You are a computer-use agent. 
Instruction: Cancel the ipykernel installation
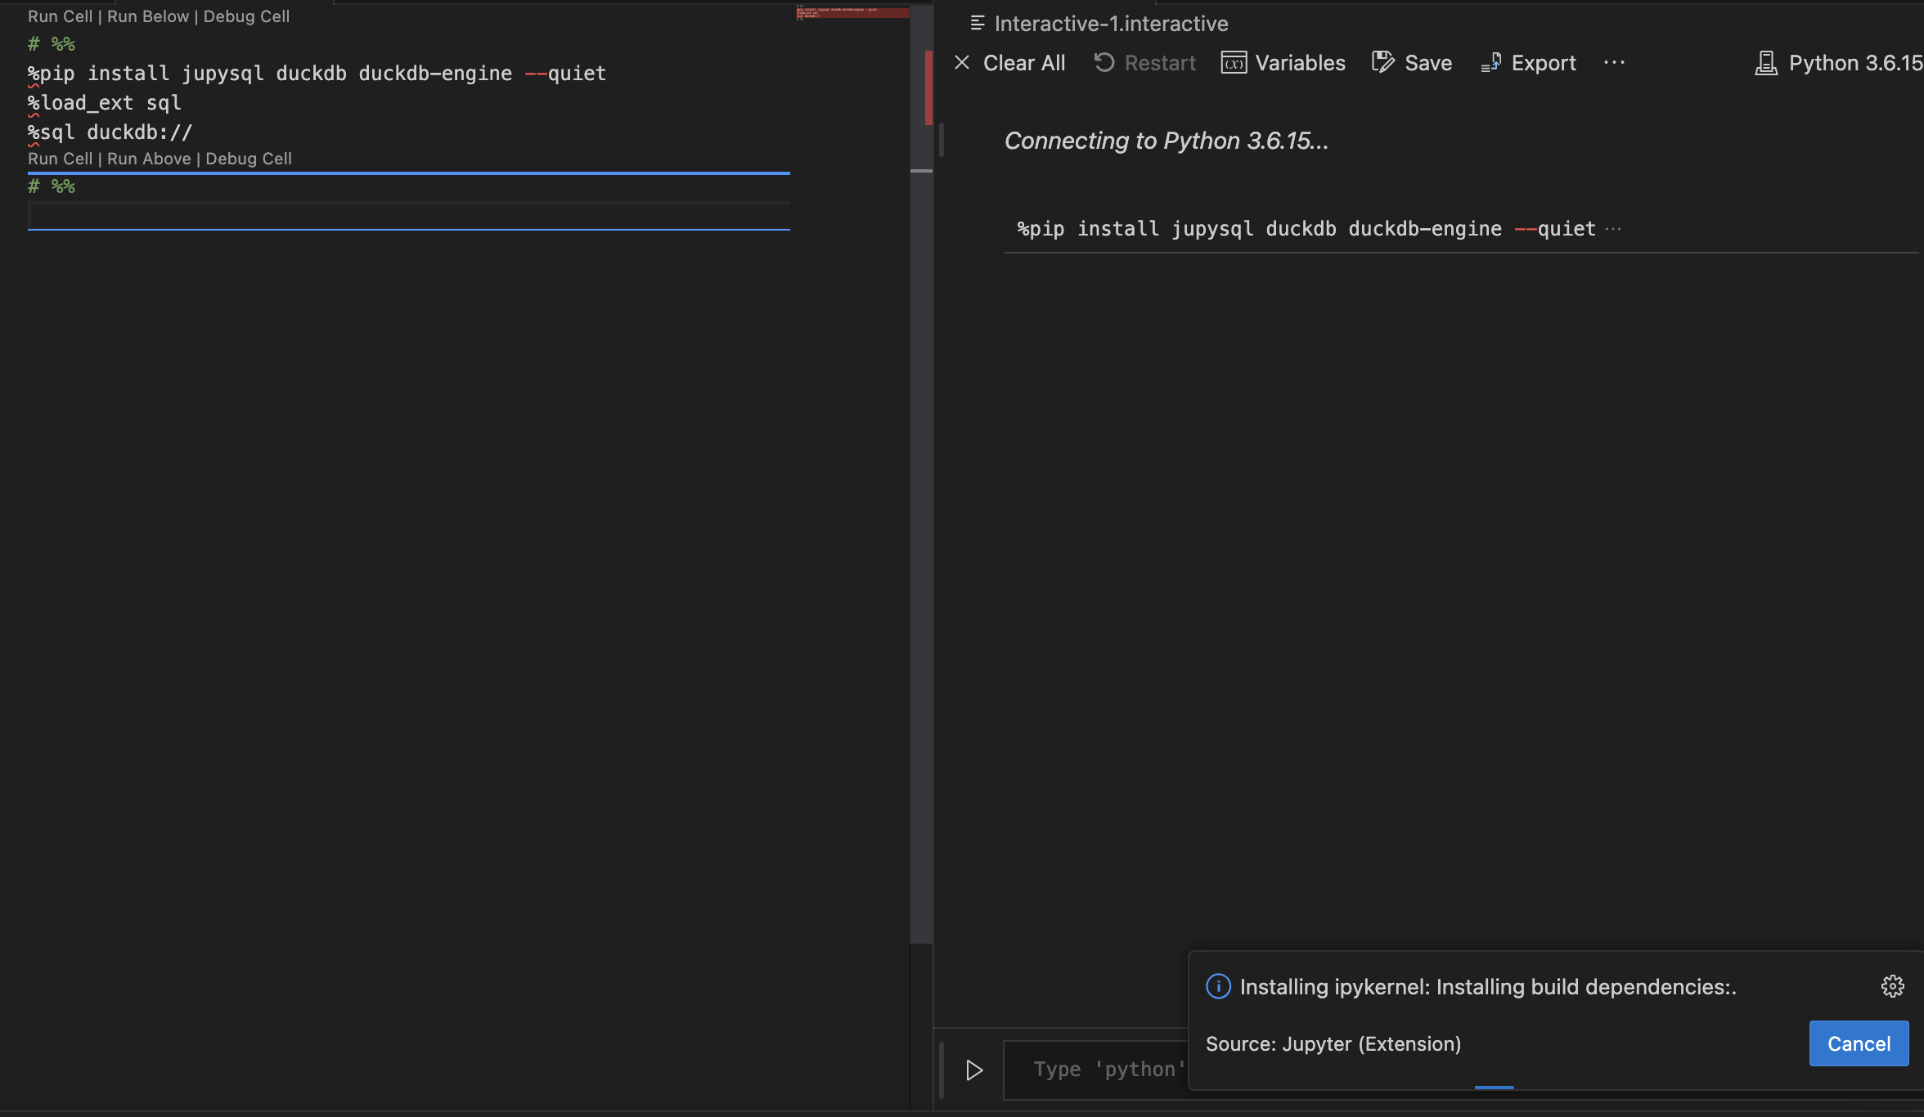click(x=1859, y=1043)
